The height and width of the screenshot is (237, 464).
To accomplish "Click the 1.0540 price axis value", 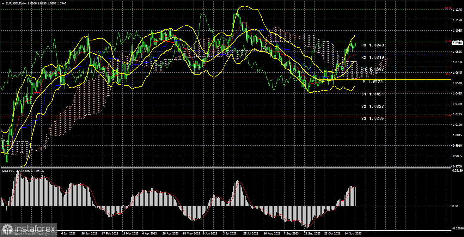I will click(457, 83).
